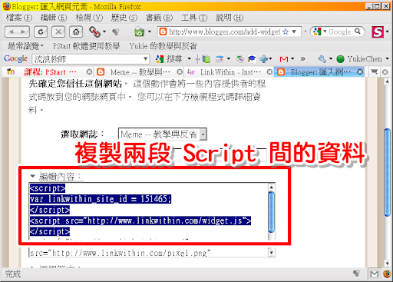Click the green book icon in Google toolbar
Image resolution: width=393 pixels, height=282 pixels.
(206, 59)
